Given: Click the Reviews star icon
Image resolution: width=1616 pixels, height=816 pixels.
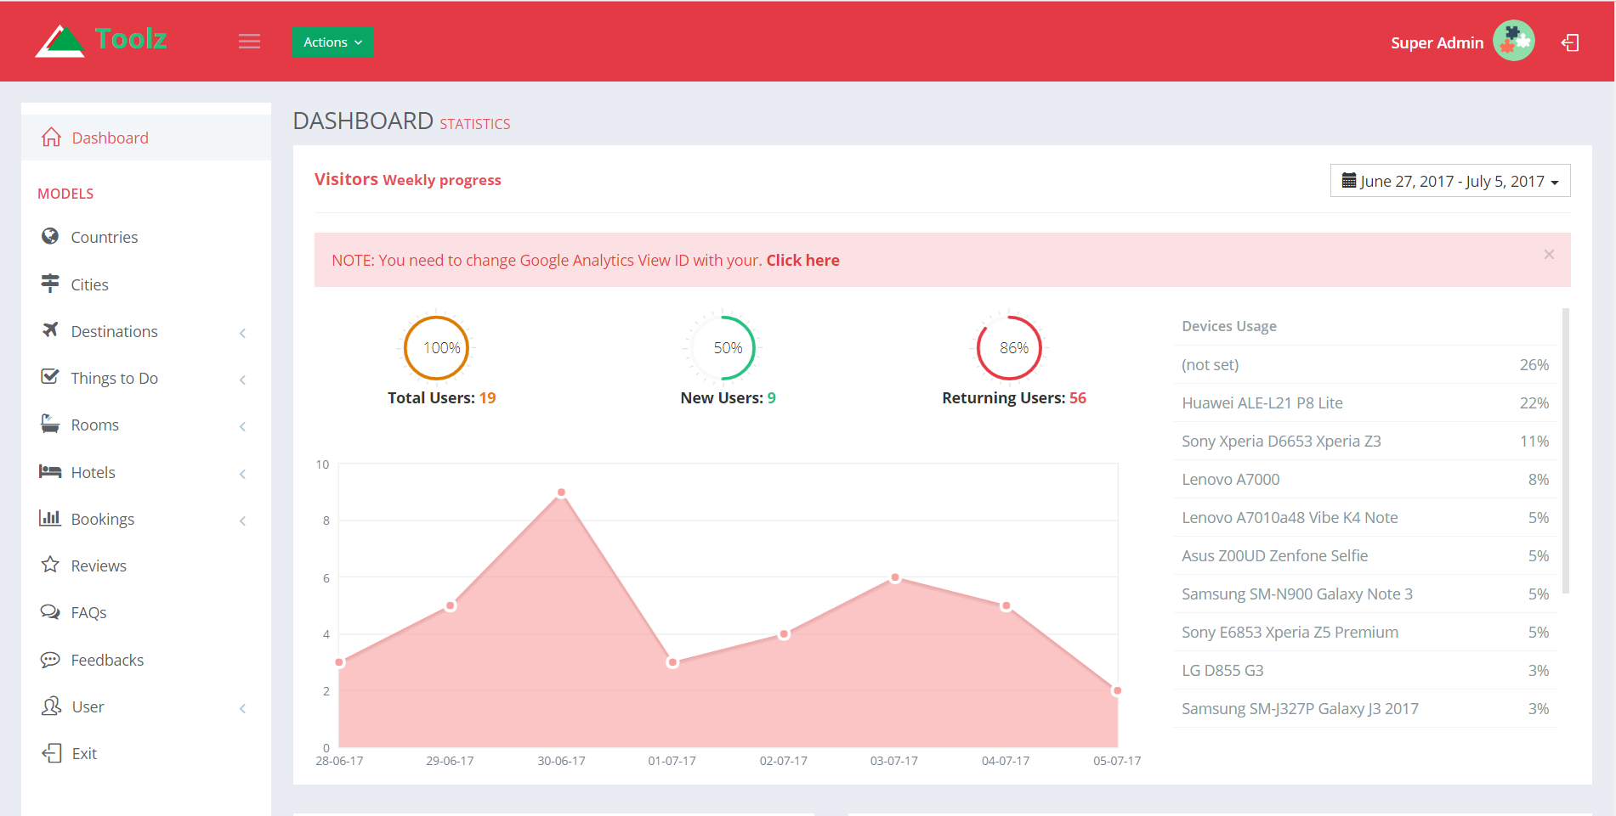Looking at the screenshot, I should point(50,565).
